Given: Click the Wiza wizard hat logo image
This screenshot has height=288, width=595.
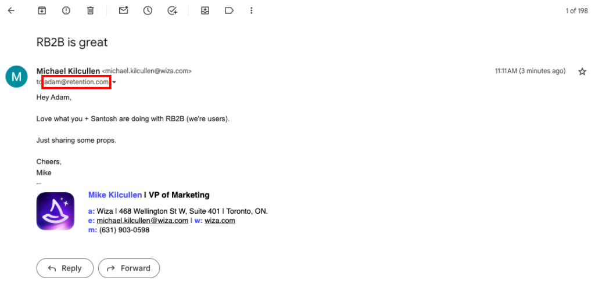Looking at the screenshot, I should pos(55,211).
